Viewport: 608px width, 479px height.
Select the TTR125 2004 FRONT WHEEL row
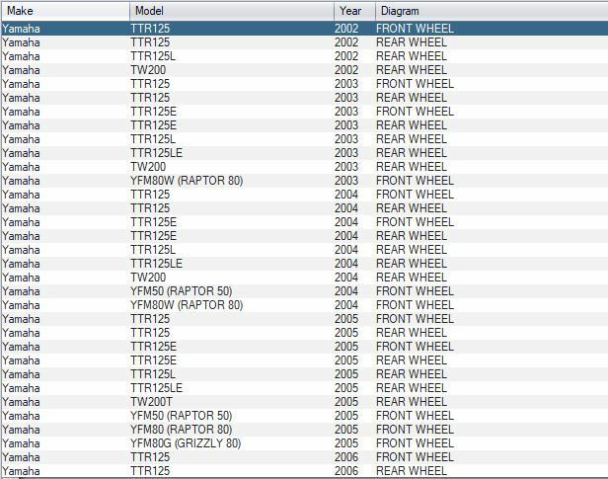pos(305,195)
